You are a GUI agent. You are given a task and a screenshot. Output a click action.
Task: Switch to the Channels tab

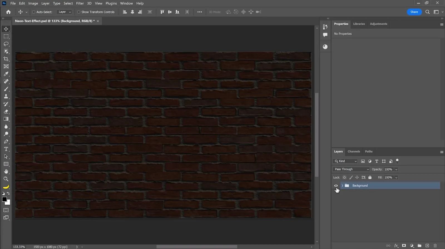pos(353,152)
